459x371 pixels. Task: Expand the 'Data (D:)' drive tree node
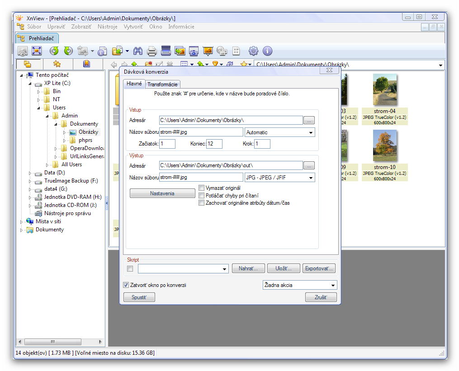(x=30, y=173)
